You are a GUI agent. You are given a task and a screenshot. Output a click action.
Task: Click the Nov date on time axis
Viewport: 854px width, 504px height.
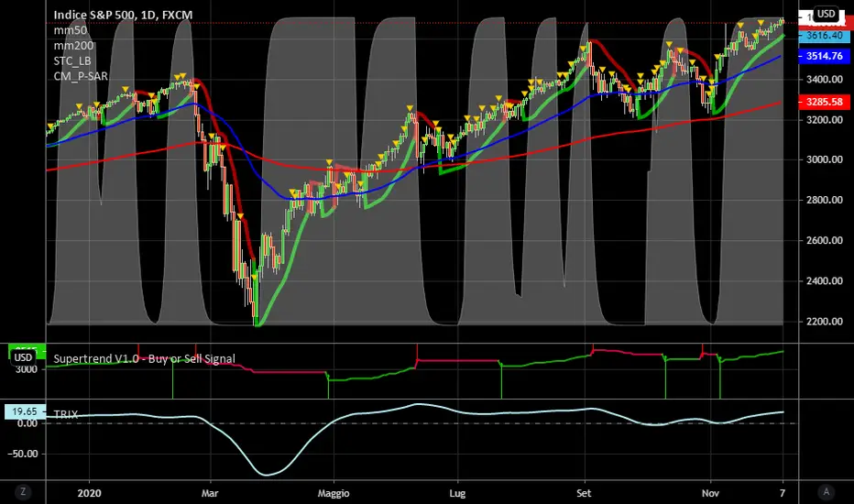(x=710, y=493)
